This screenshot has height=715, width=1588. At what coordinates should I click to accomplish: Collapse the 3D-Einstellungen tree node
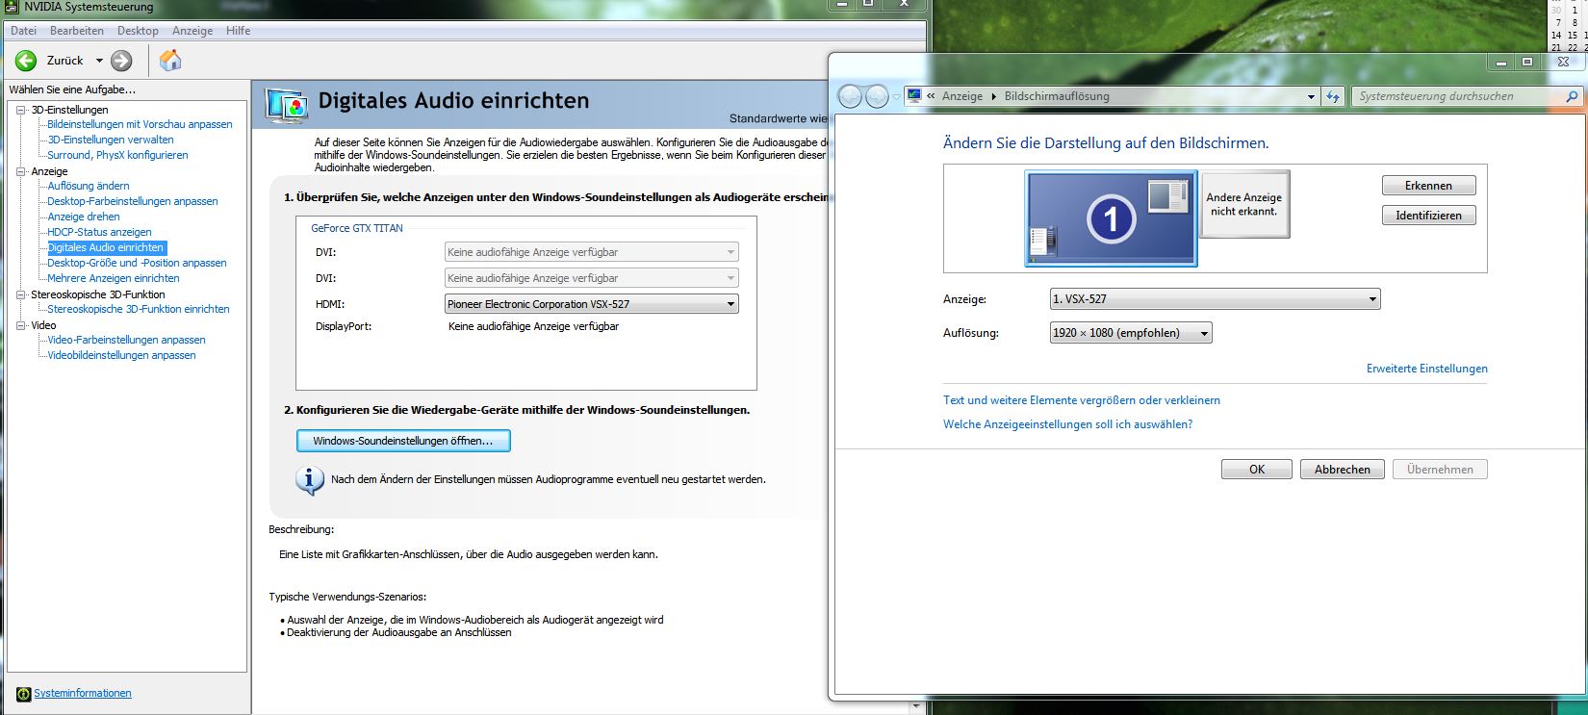click(21, 110)
